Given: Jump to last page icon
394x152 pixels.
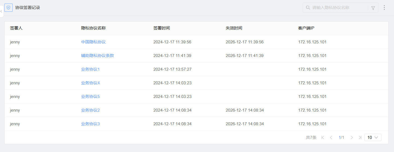Looking at the screenshot, I should (360, 138).
